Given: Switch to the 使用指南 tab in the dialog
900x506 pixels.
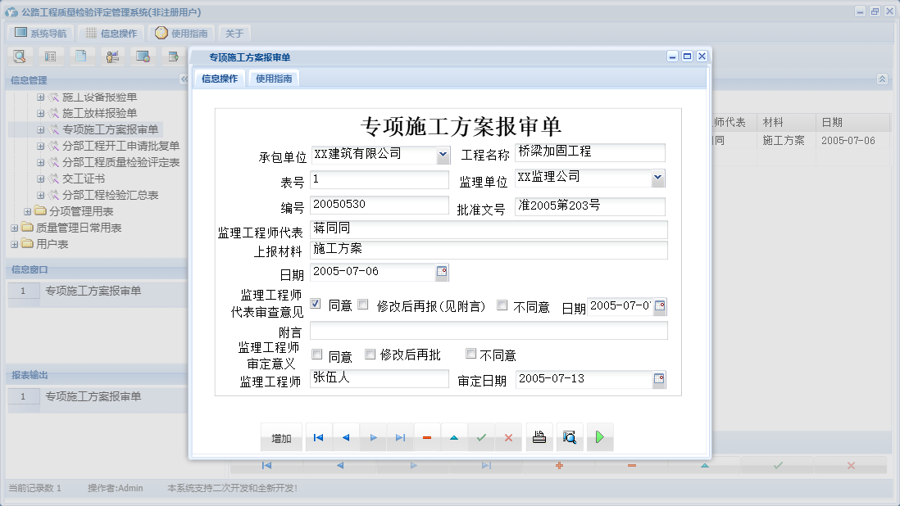Looking at the screenshot, I should point(273,79).
